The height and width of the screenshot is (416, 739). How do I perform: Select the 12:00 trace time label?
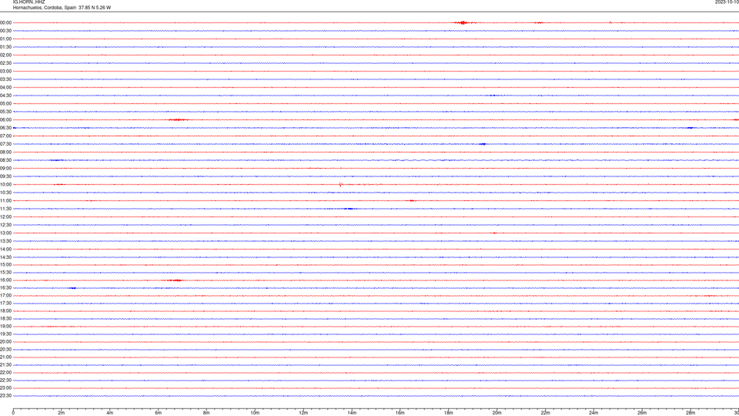[5, 217]
